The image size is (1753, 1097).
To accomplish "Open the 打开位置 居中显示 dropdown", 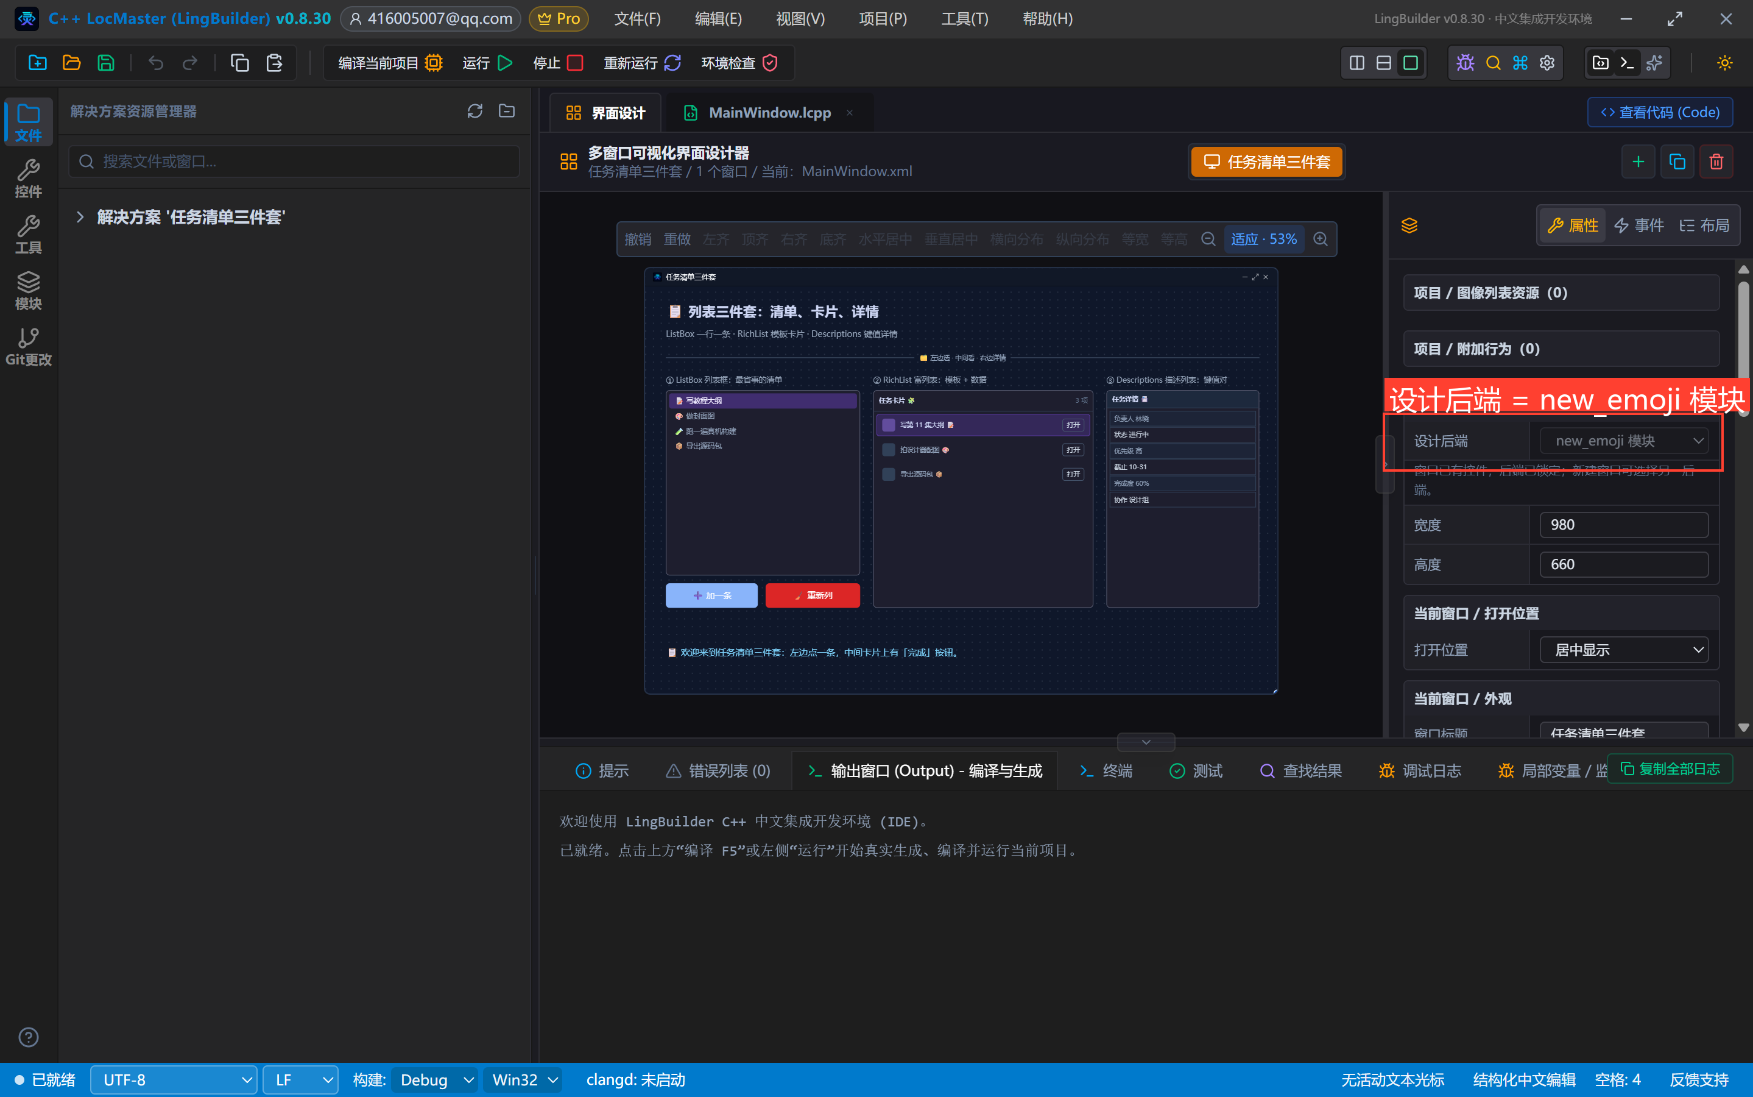I will (x=1623, y=649).
